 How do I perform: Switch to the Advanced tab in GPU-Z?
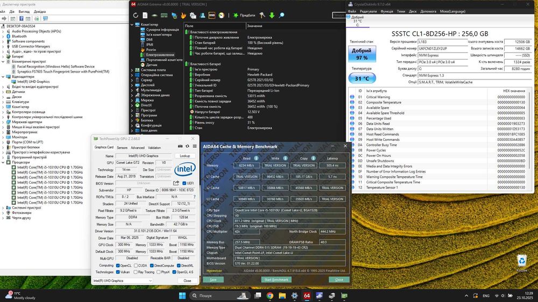137,148
